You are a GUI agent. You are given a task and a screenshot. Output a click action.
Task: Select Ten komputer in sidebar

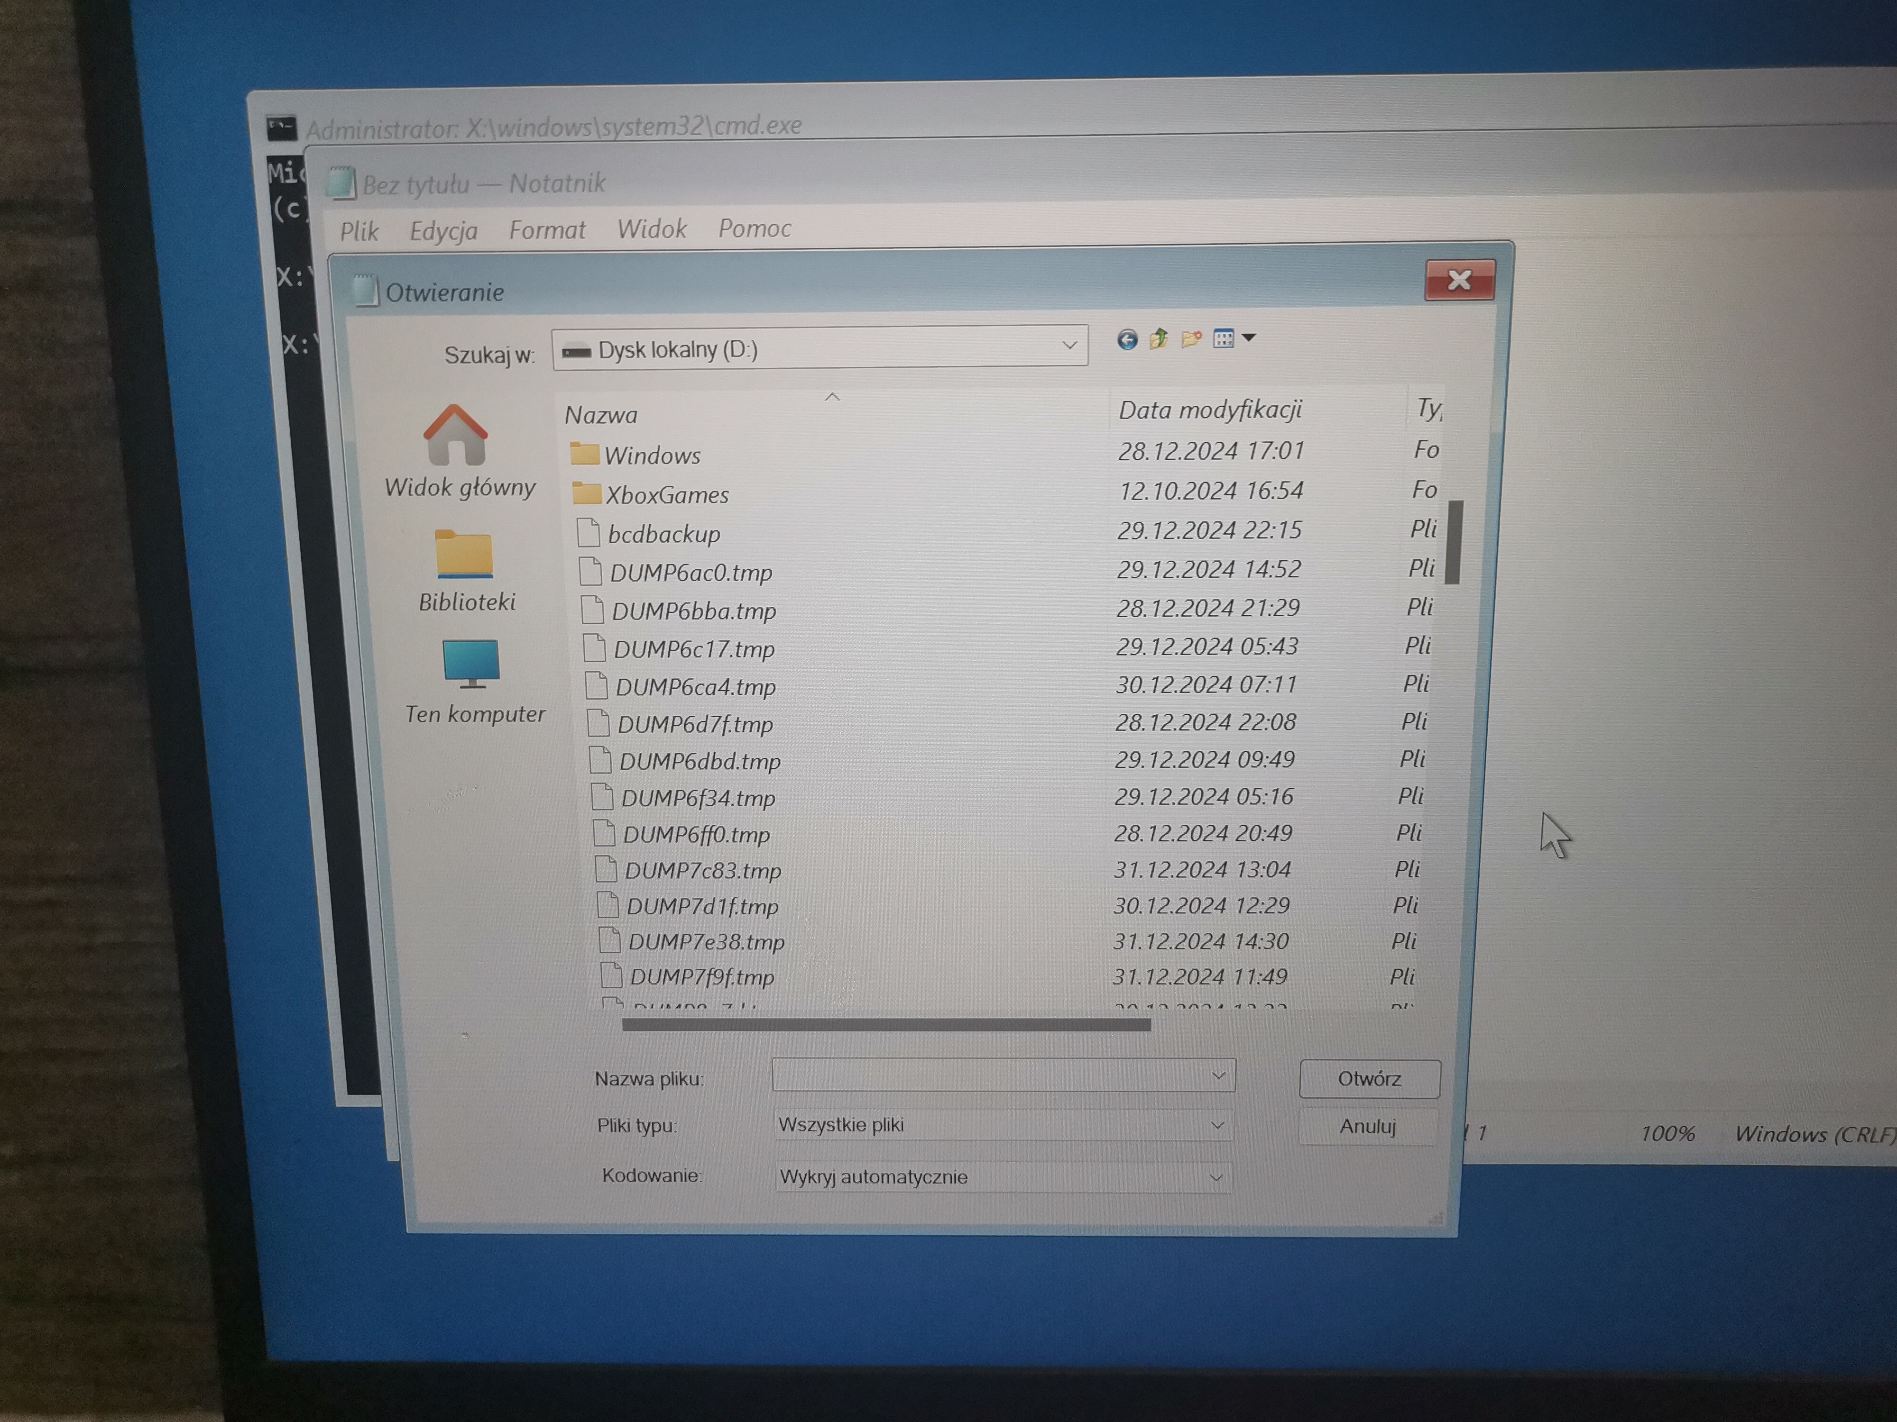pyautogui.click(x=472, y=681)
